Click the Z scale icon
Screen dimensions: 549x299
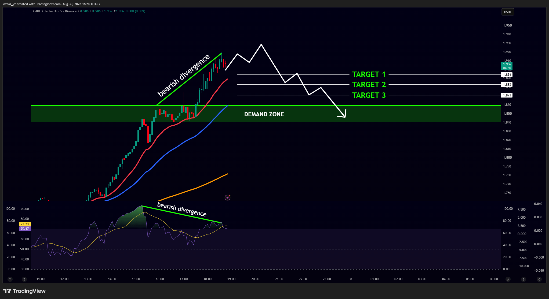[24, 279]
